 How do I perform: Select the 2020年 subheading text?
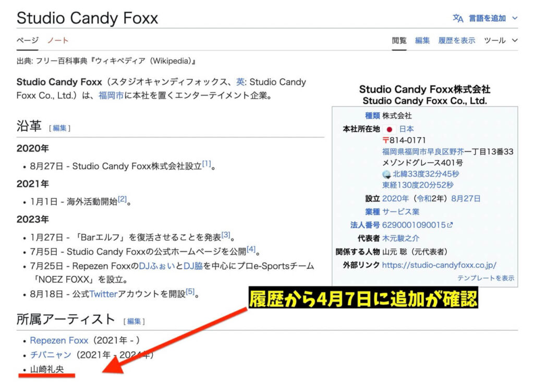pos(33,149)
